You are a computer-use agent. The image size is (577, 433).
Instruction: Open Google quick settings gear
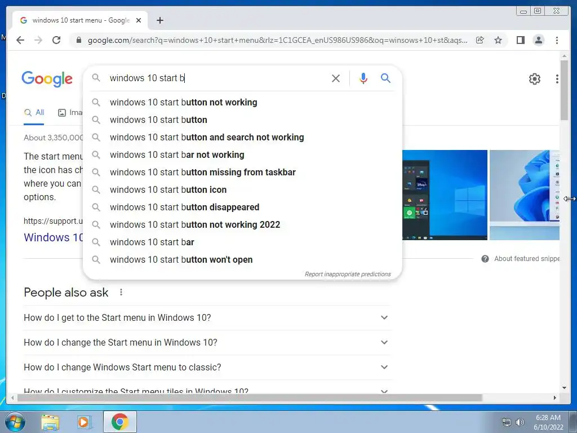[x=534, y=79]
